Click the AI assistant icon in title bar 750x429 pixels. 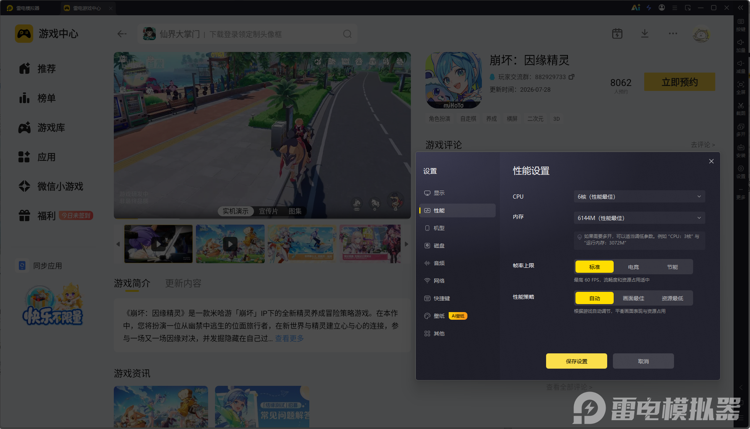[635, 8]
